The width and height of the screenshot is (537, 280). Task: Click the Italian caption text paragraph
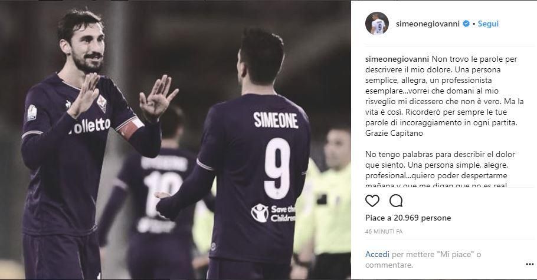pyautogui.click(x=444, y=96)
